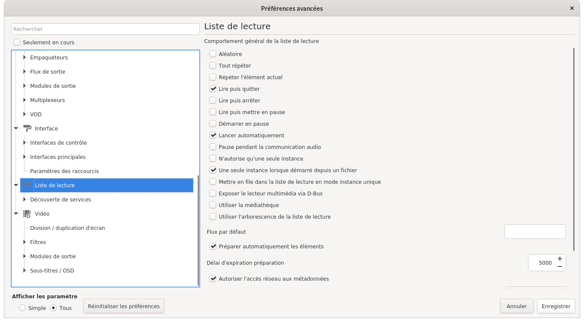Open Paramètres des raccourcis in tree
Screen dimensions: 584x322
pos(64,171)
